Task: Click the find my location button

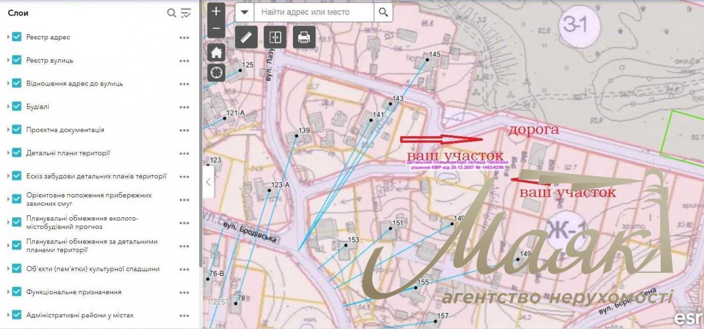Action: tap(216, 72)
